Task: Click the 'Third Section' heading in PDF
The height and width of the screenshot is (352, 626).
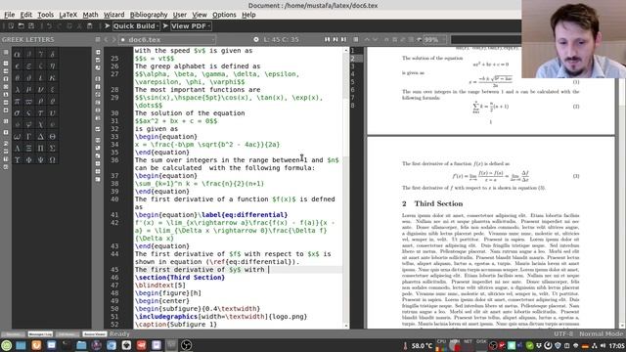Action: click(x=438, y=203)
